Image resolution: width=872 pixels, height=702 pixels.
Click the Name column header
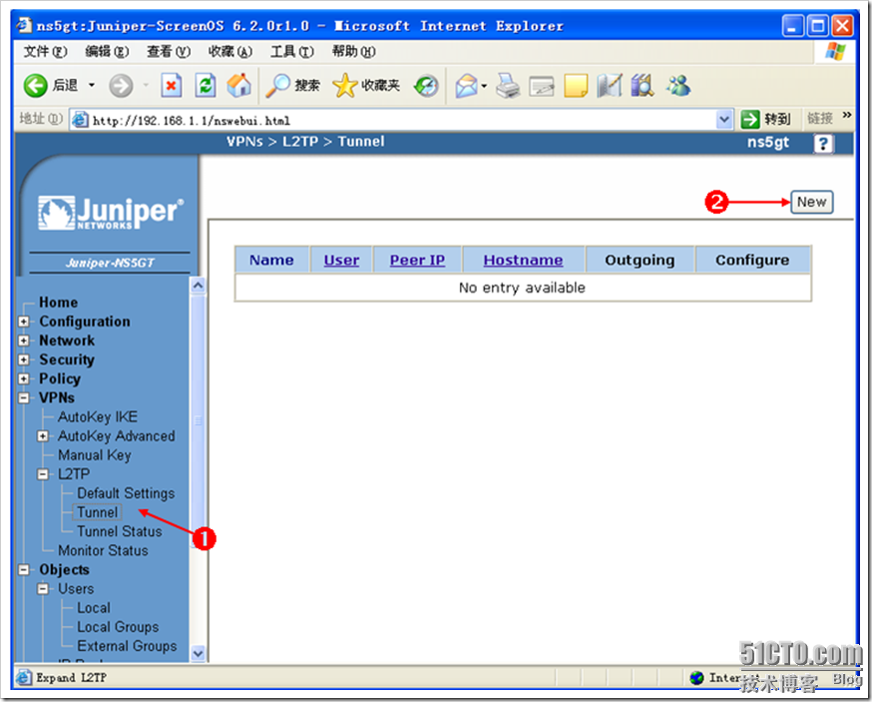point(271,260)
